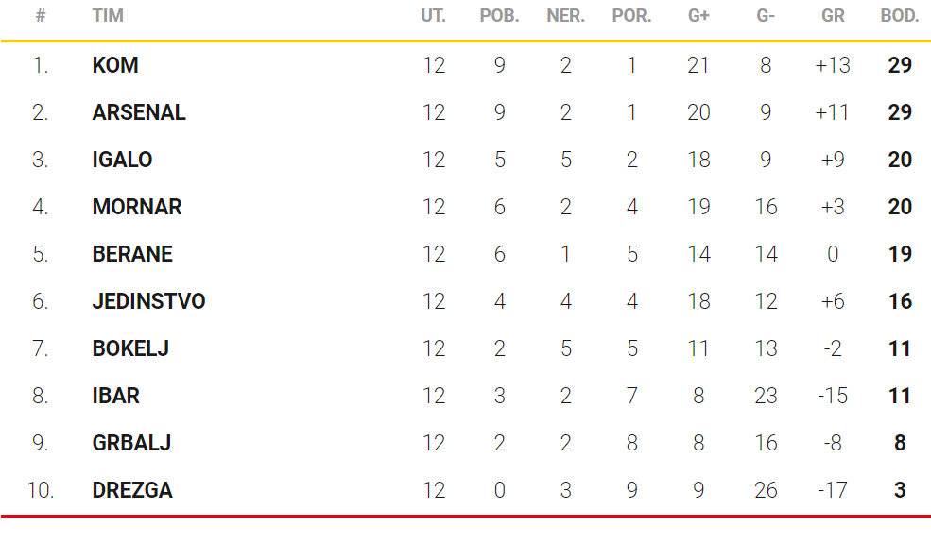The image size is (931, 544).
Task: Click on MORNAR in the standings
Action: coord(137,207)
